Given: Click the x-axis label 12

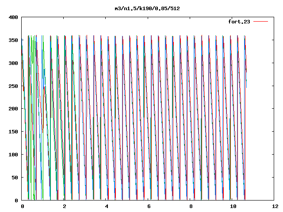Looking at the screenshot, I should [x=275, y=206].
